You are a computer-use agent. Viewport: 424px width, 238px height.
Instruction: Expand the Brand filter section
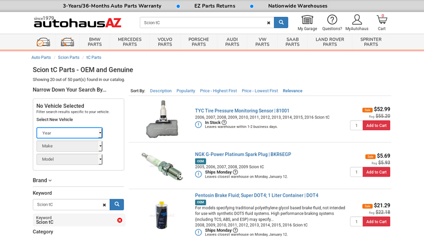tap(42, 180)
